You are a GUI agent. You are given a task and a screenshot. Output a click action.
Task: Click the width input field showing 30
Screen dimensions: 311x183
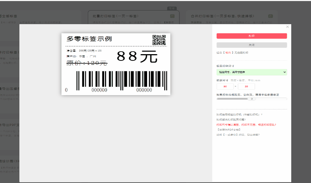coord(225,86)
